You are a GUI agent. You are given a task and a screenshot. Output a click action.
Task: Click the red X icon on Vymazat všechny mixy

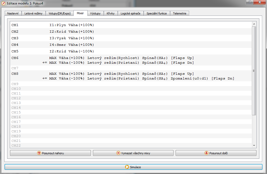[x=118, y=153]
